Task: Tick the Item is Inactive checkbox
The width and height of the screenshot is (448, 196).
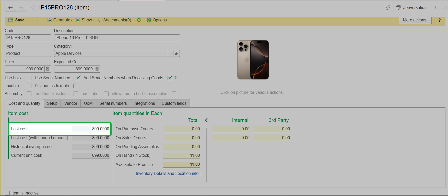Action: pyautogui.click(x=7, y=193)
